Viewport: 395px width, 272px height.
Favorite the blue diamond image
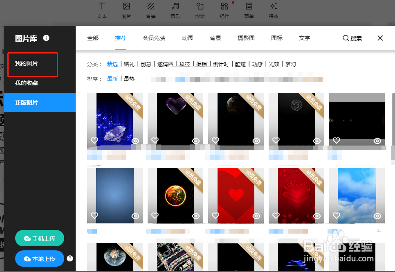pos(94,140)
